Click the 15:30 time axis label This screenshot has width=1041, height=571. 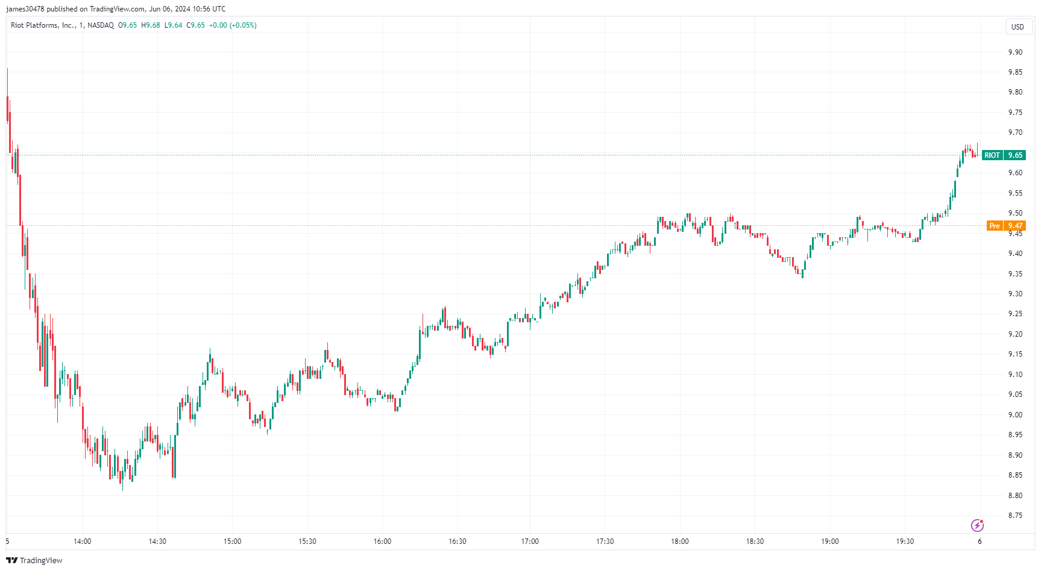click(307, 541)
